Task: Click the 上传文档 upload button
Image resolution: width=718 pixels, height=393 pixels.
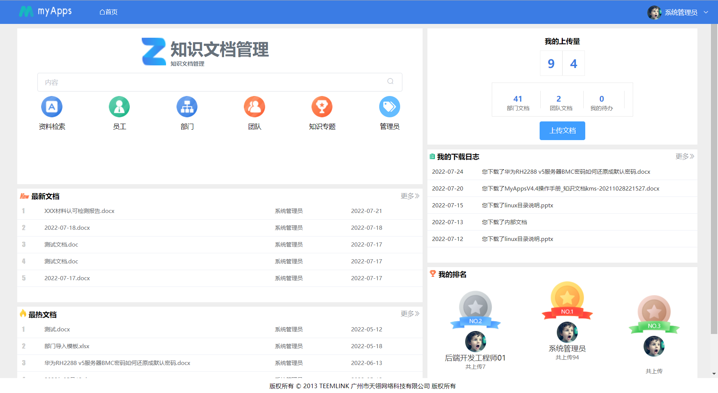Action: [x=562, y=131]
